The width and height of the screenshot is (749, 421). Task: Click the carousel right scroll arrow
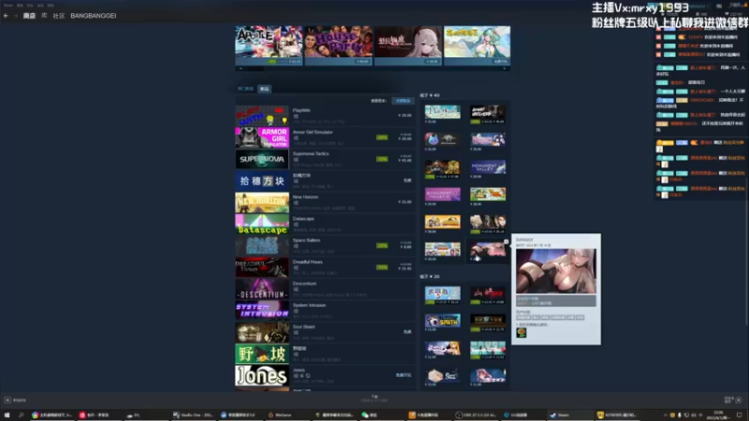point(505,68)
